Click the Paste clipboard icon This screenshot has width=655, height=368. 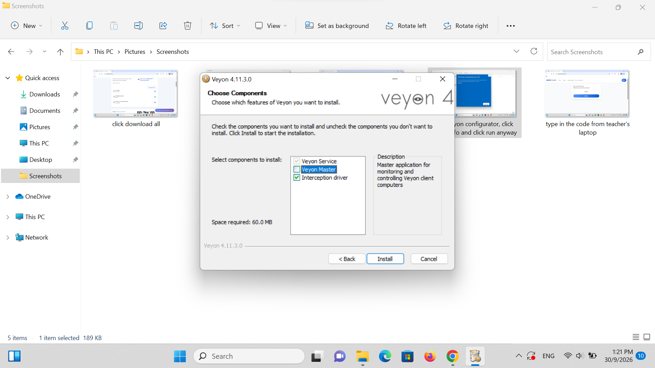(114, 26)
